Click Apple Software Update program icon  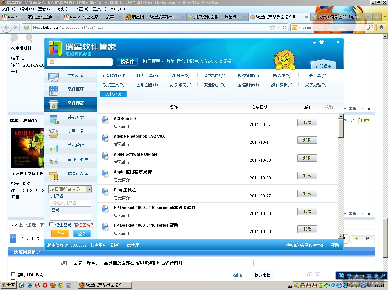point(105,156)
